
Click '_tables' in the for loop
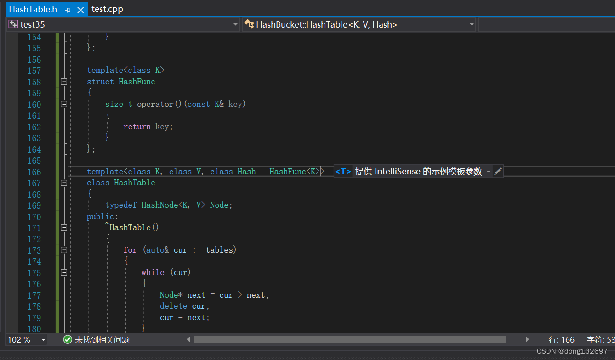tap(216, 250)
